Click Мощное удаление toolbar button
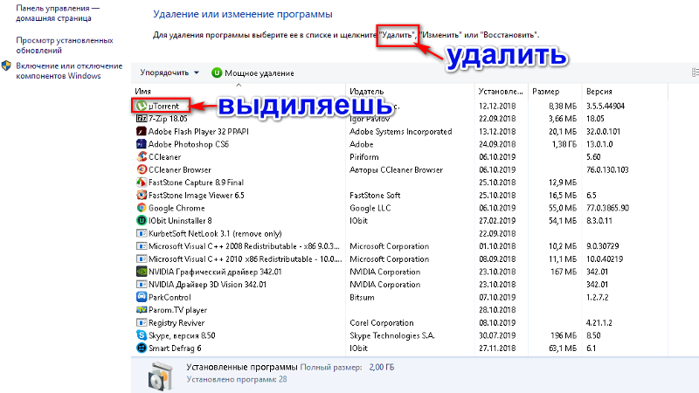The image size is (699, 393). point(253,72)
